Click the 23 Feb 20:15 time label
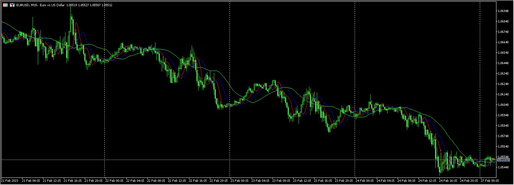Screen dimensions: 514x185 [x=344, y=180]
